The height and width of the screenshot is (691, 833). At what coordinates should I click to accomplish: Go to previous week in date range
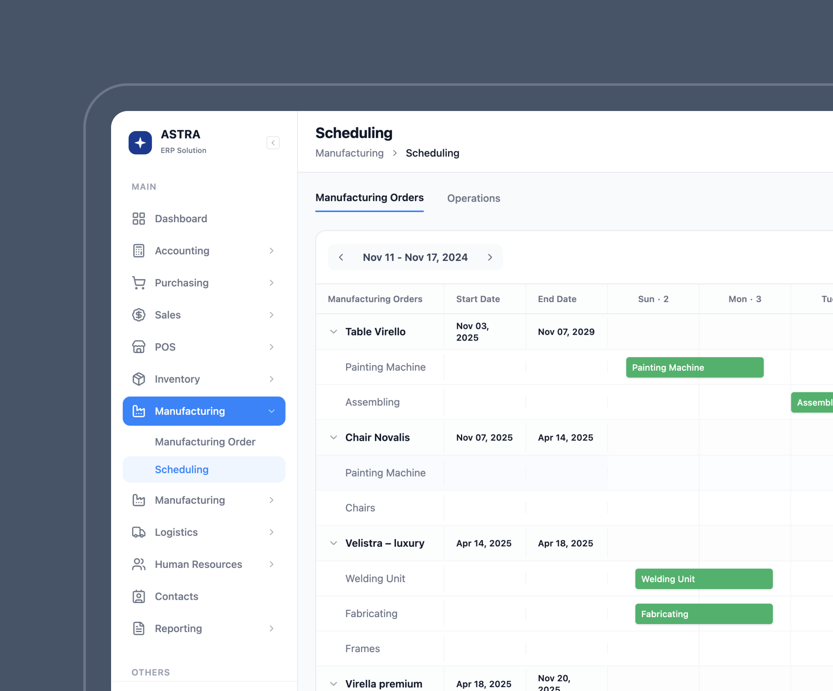(x=341, y=257)
